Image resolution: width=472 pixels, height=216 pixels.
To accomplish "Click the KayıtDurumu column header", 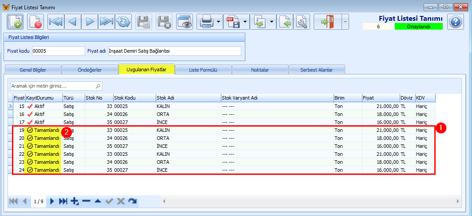I will 43,98.
